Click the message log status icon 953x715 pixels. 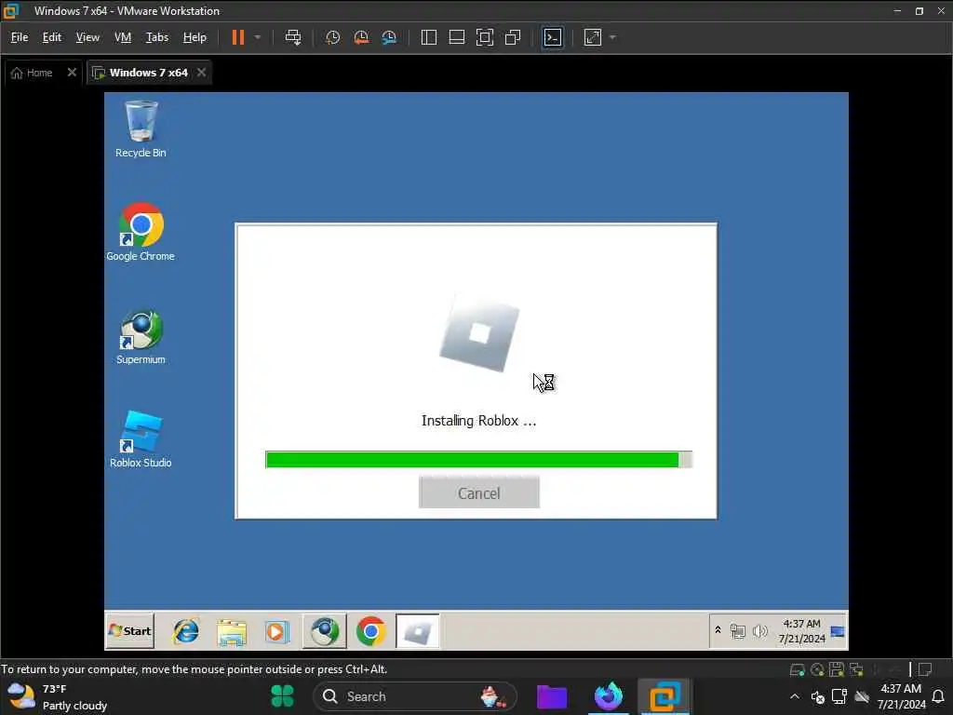point(926,670)
